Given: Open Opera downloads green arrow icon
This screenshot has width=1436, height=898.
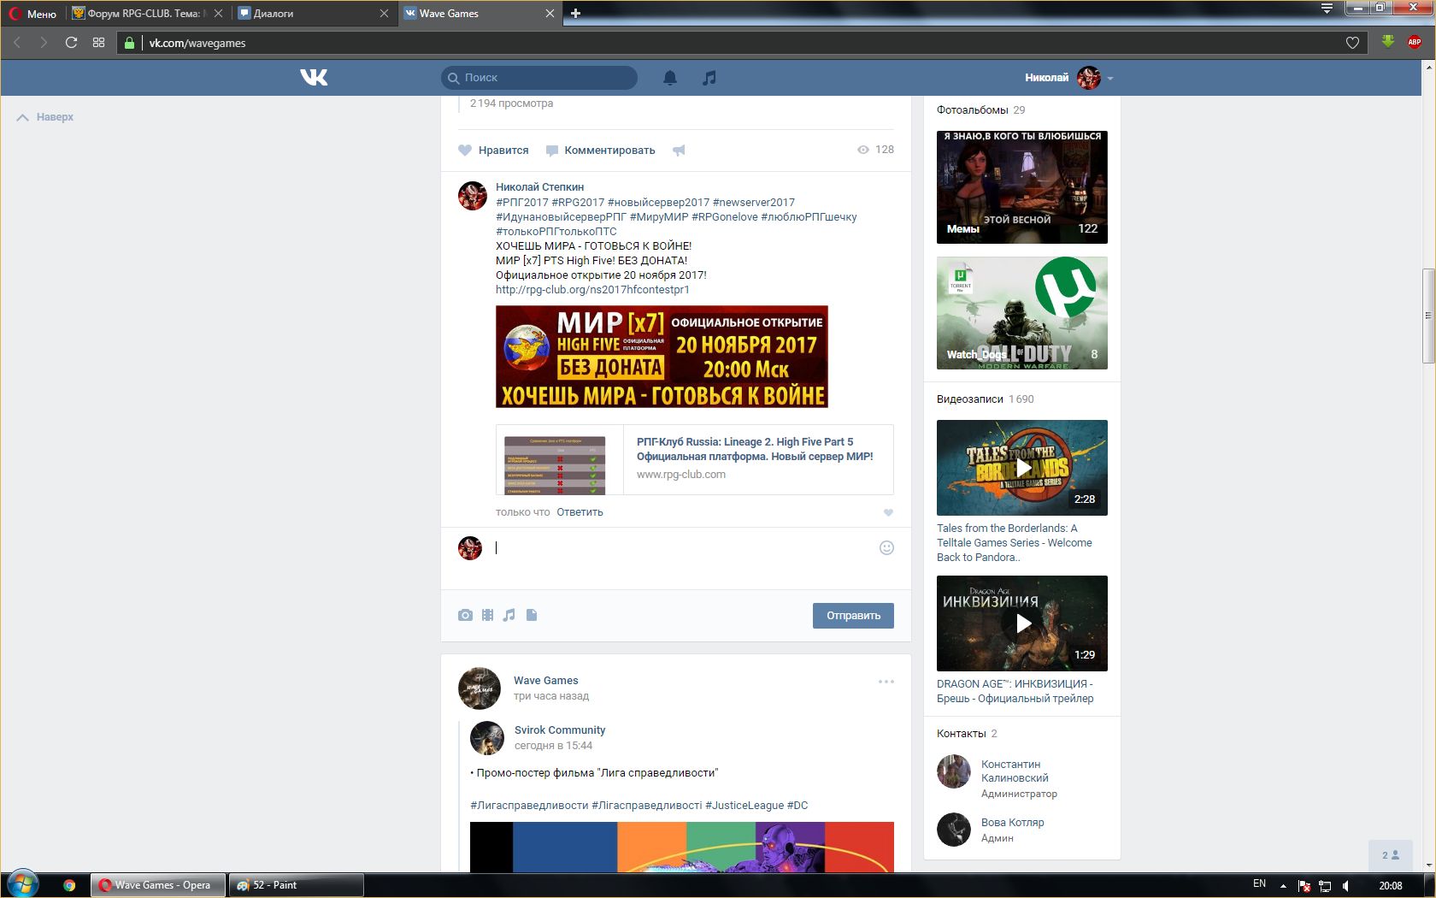Looking at the screenshot, I should (x=1388, y=42).
